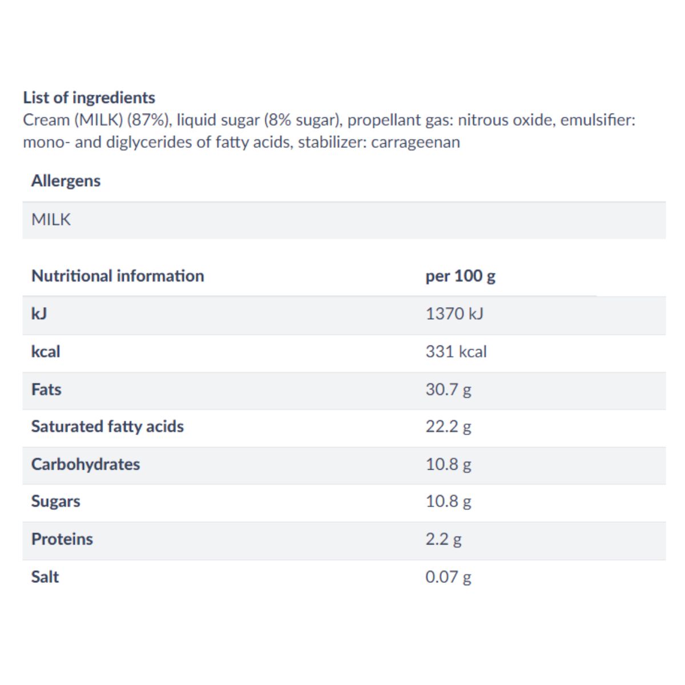Select the kcal row label
Viewport: 685px width, 685px height.
point(46,351)
